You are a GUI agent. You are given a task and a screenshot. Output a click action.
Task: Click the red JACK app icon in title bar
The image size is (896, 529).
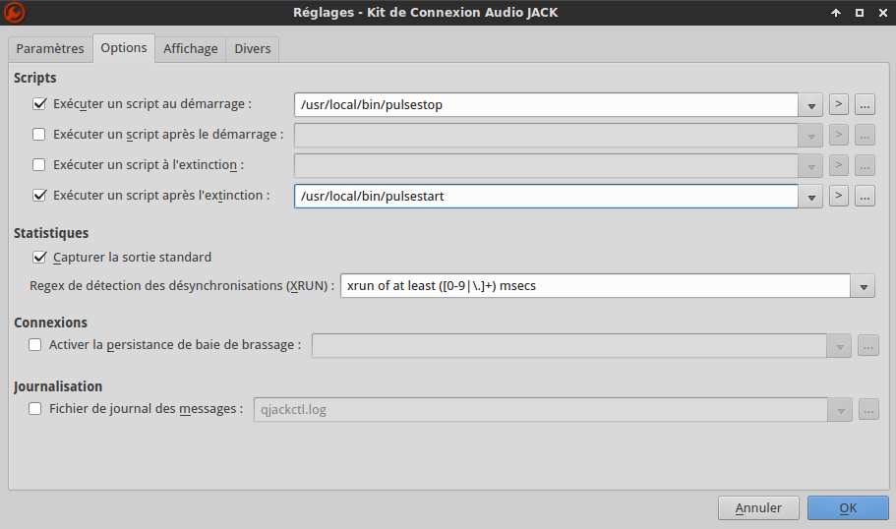point(15,13)
